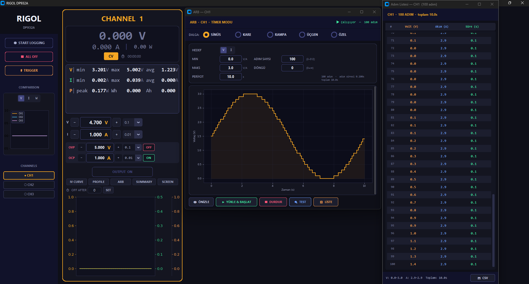Screen dimensions: 529x284
Task: Expand the voltage step size dropdown
Action: [x=138, y=122]
